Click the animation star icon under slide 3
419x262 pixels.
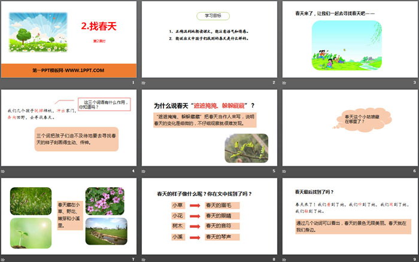click(x=284, y=83)
